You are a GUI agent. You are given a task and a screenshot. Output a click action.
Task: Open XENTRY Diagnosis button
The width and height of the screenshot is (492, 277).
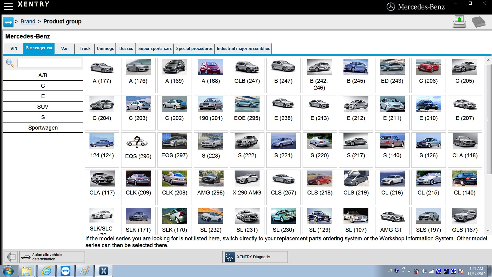click(x=255, y=257)
